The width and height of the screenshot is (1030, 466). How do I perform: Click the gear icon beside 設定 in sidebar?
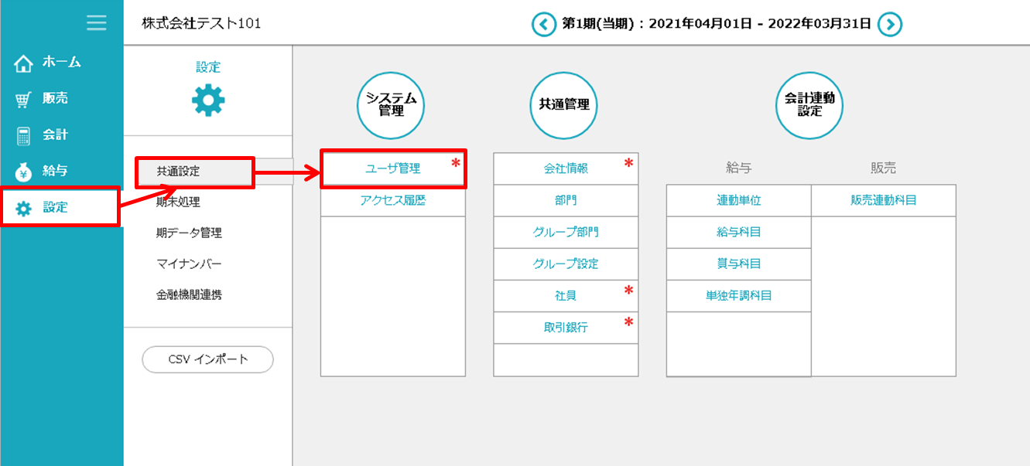pyautogui.click(x=24, y=208)
